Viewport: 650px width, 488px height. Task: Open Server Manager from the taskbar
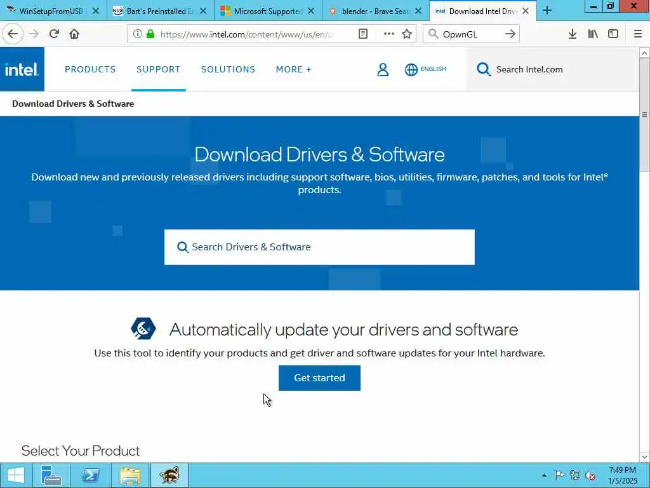tap(51, 475)
